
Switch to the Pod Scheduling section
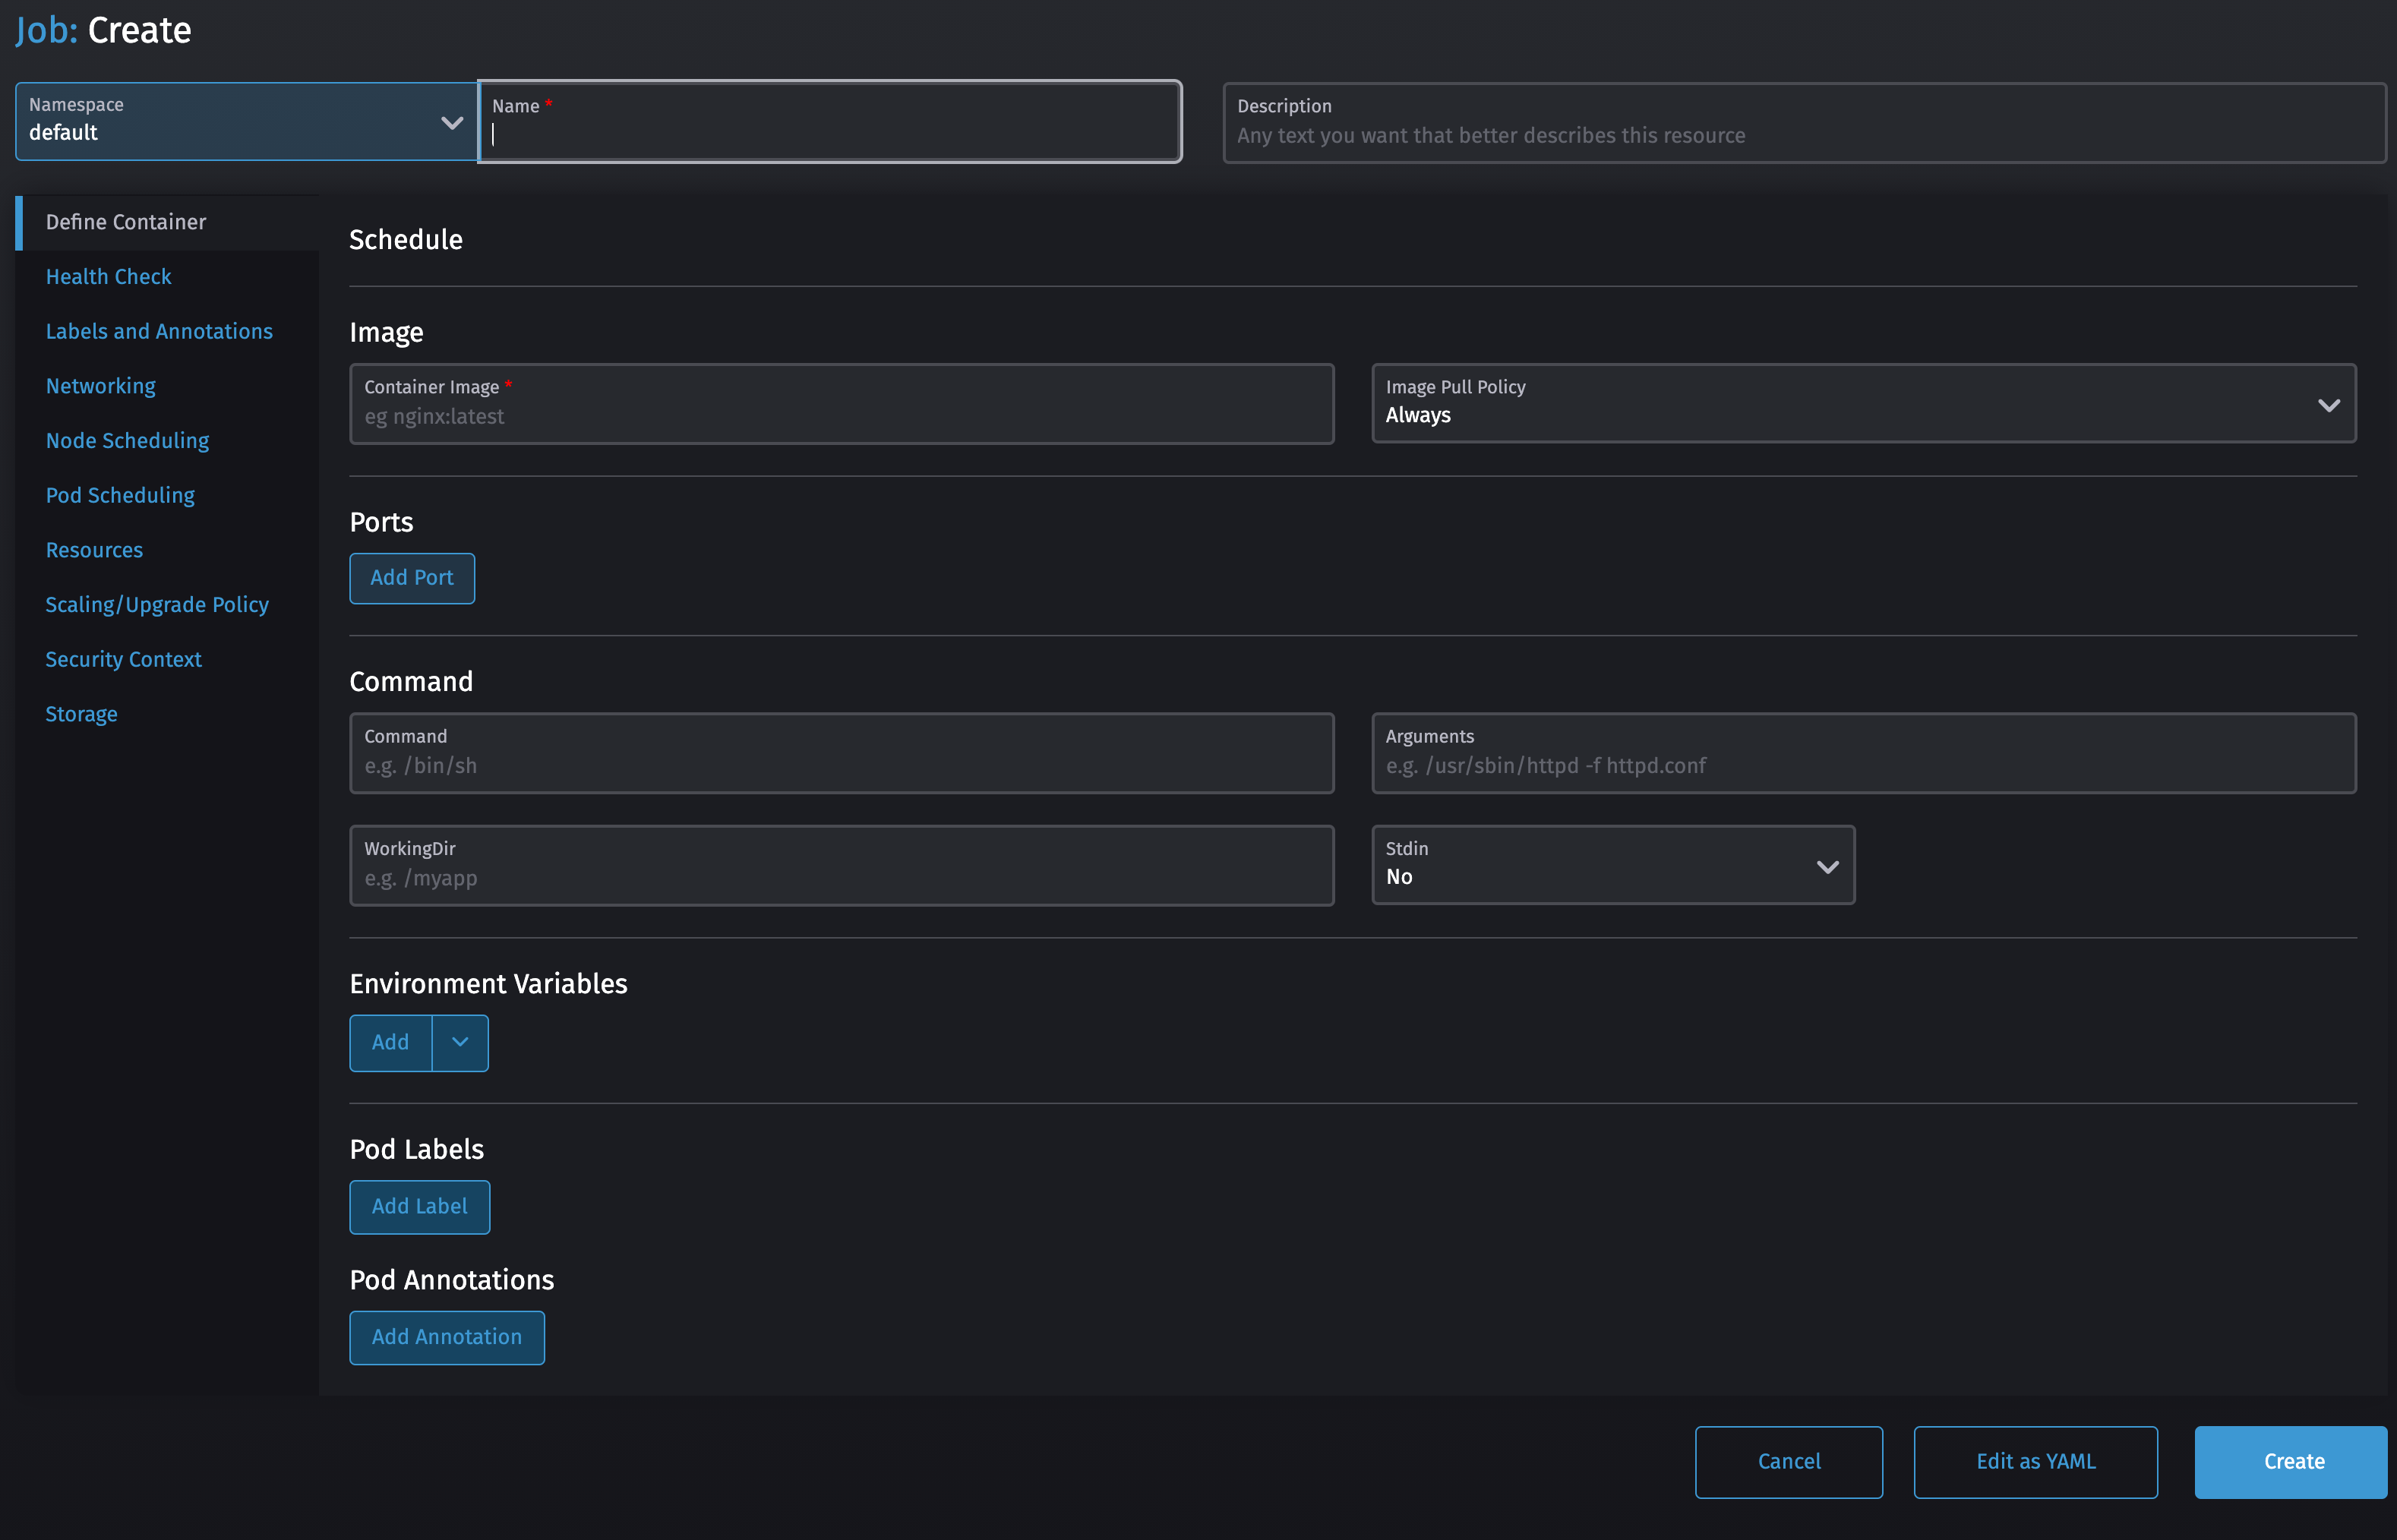click(120, 494)
